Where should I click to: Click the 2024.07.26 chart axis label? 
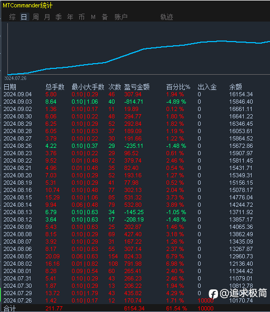point(15,78)
